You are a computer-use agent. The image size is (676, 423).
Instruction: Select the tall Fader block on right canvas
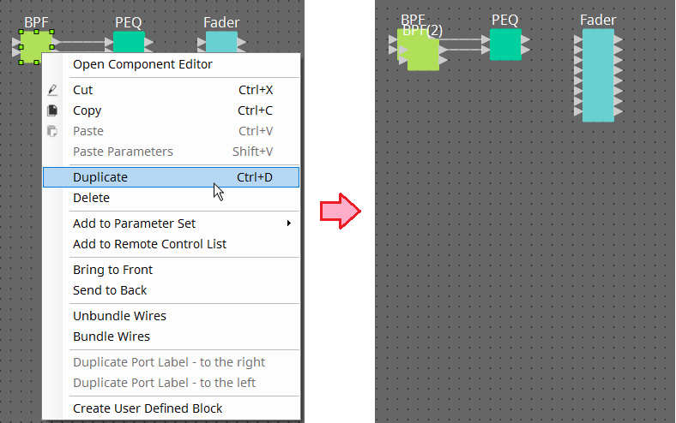point(598,75)
